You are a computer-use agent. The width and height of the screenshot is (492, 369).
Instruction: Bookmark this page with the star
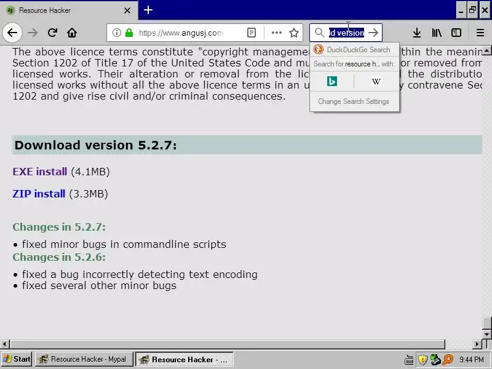294,33
